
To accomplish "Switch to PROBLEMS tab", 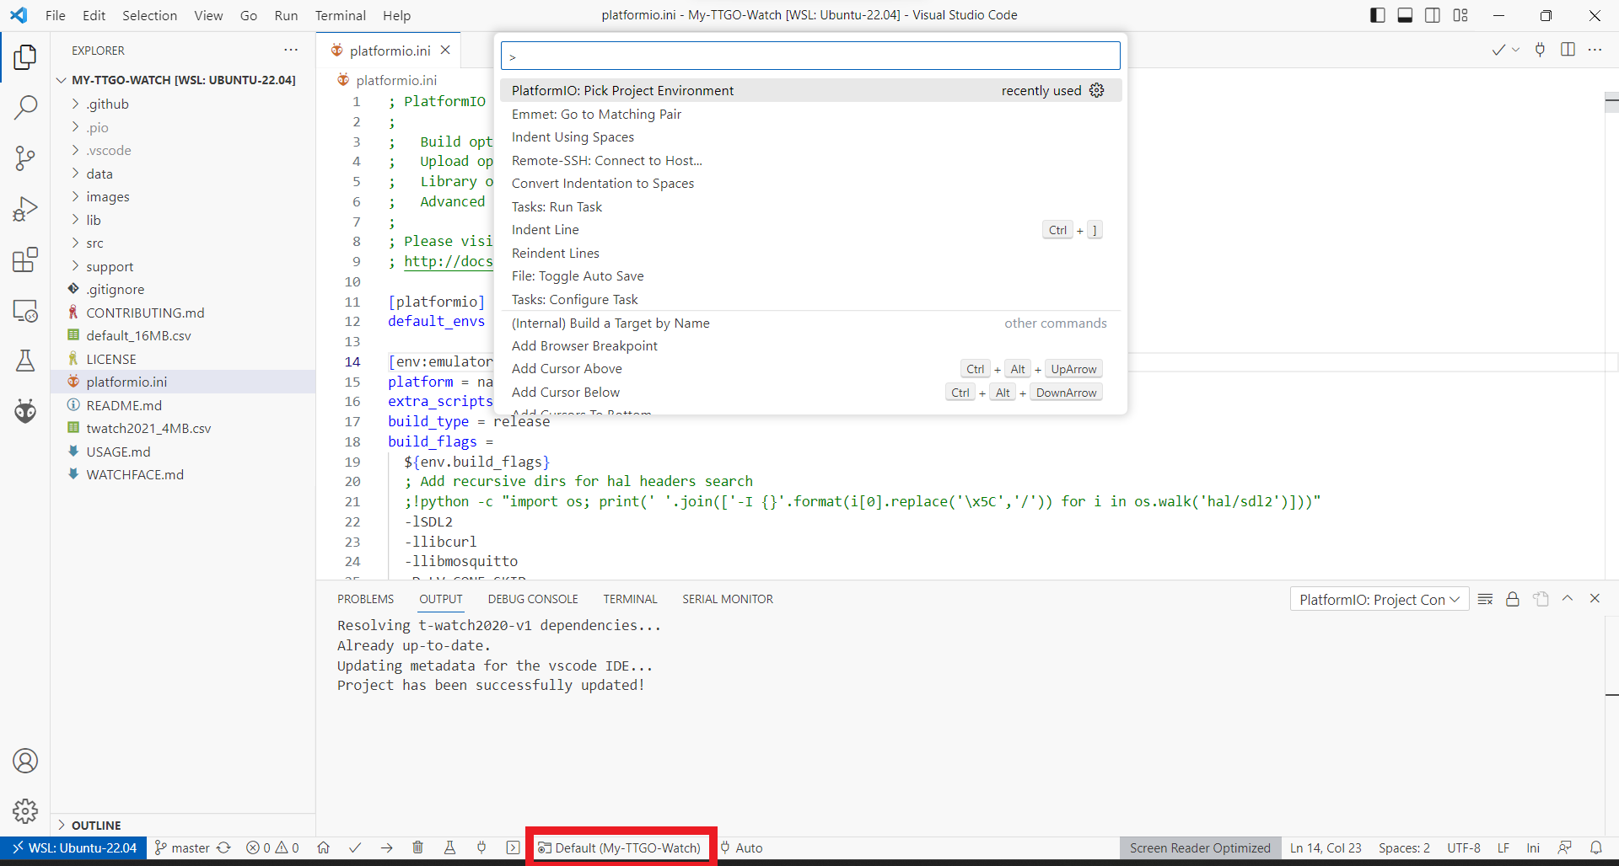I will click(365, 599).
